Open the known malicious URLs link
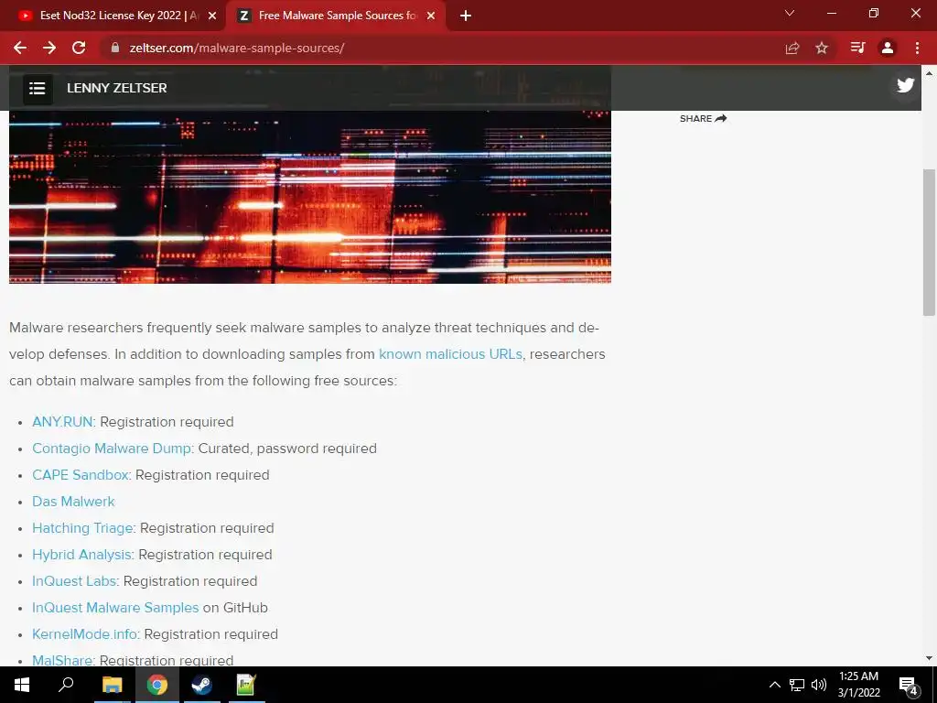 [x=450, y=354]
